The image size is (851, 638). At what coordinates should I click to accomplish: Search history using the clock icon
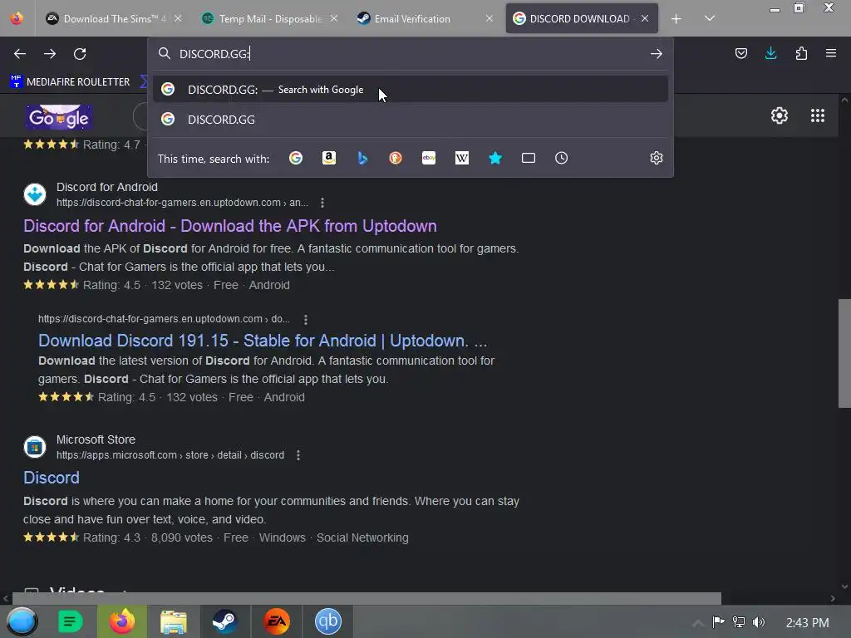[561, 158]
